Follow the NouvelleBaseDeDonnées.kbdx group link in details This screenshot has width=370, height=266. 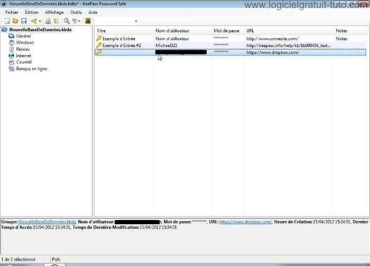[x=47, y=222]
